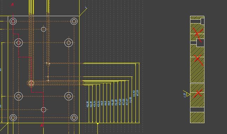The image size is (227, 134).
Task: Click the orange hole cluster at channel end
Action: pyautogui.click(x=31, y=83)
